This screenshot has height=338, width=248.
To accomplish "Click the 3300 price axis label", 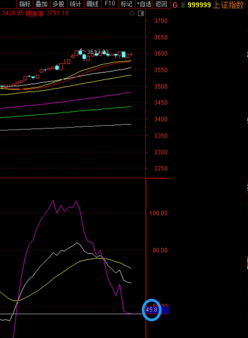I will (161, 152).
